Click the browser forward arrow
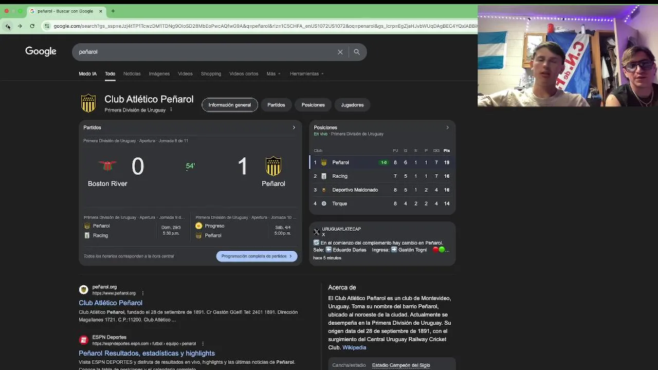This screenshot has width=658, height=370. (20, 26)
